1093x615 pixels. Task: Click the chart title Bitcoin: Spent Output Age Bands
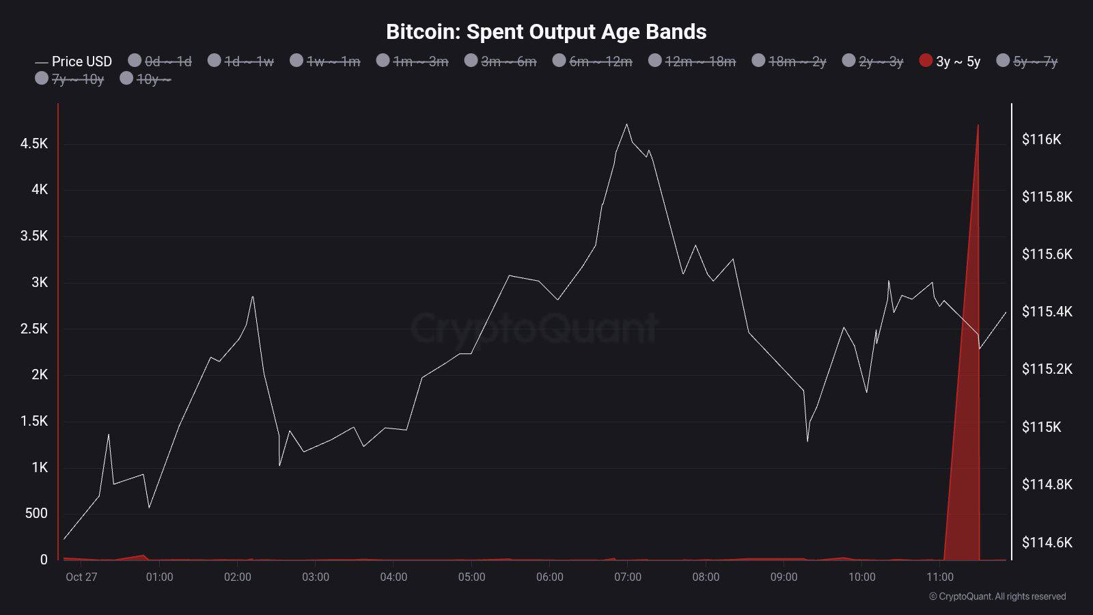point(546,31)
